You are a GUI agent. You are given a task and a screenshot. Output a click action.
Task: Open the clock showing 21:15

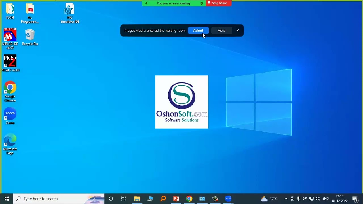pos(340,199)
